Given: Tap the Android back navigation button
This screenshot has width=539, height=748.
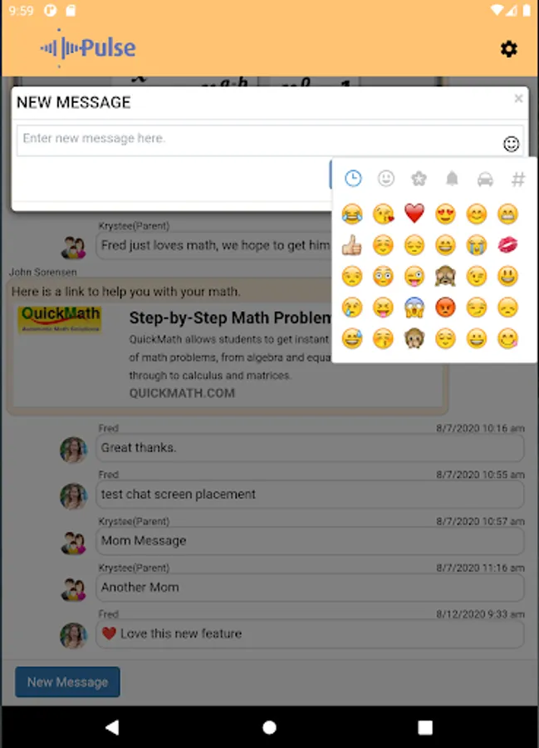Looking at the screenshot, I should click(112, 727).
